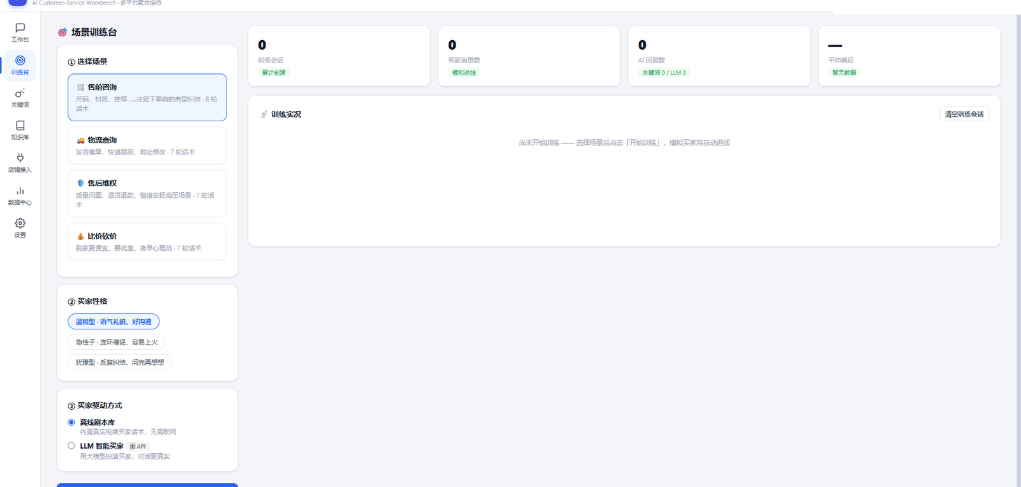The width and height of the screenshot is (1021, 487).
Task: Click the 买家驱动方式 section heading
Action: pyautogui.click(x=100, y=405)
